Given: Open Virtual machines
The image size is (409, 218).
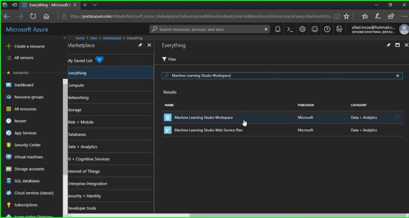Looking at the screenshot, I should click(24, 157).
